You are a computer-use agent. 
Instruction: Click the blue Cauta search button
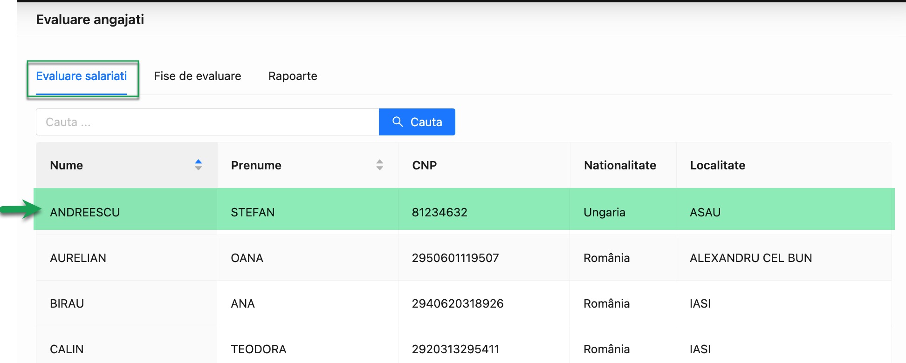point(417,122)
